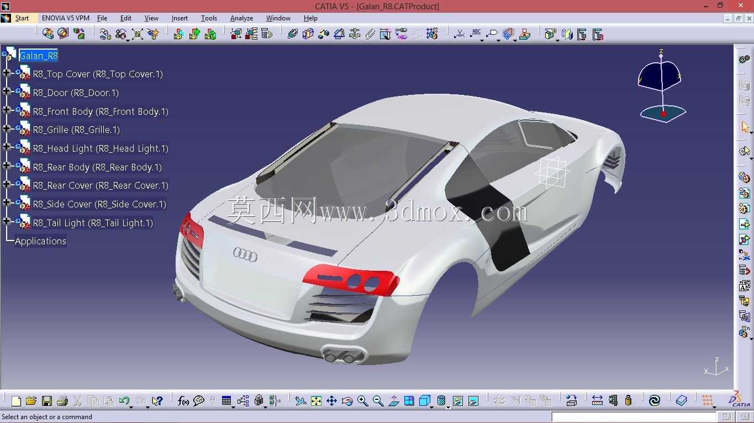Open the Tools menu

pyautogui.click(x=209, y=18)
